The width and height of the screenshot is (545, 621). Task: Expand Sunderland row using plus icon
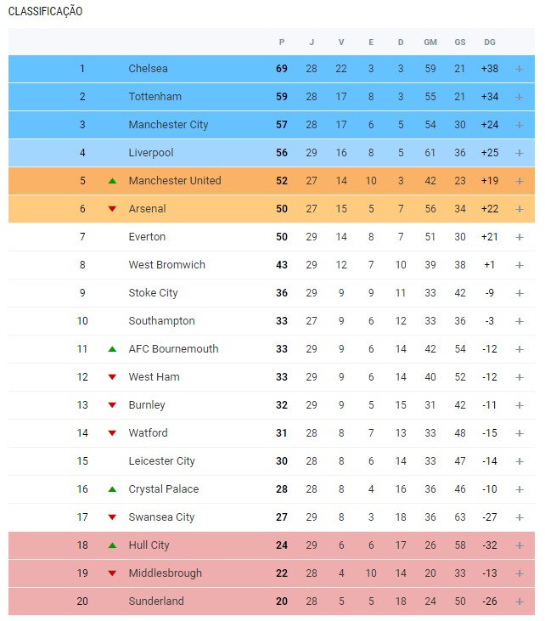(x=520, y=601)
